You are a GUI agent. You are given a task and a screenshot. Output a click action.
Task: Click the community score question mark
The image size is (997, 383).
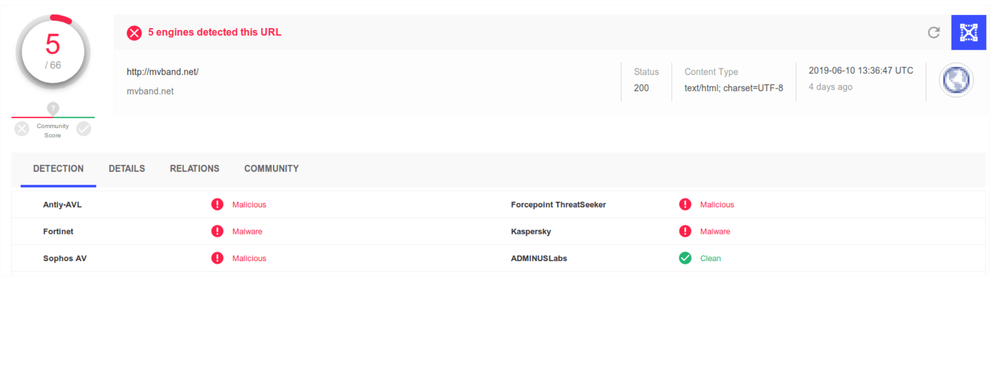point(53,108)
